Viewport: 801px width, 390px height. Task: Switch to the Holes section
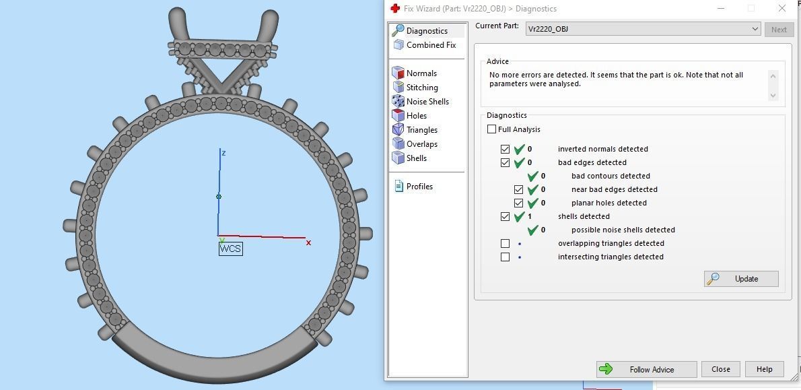417,115
